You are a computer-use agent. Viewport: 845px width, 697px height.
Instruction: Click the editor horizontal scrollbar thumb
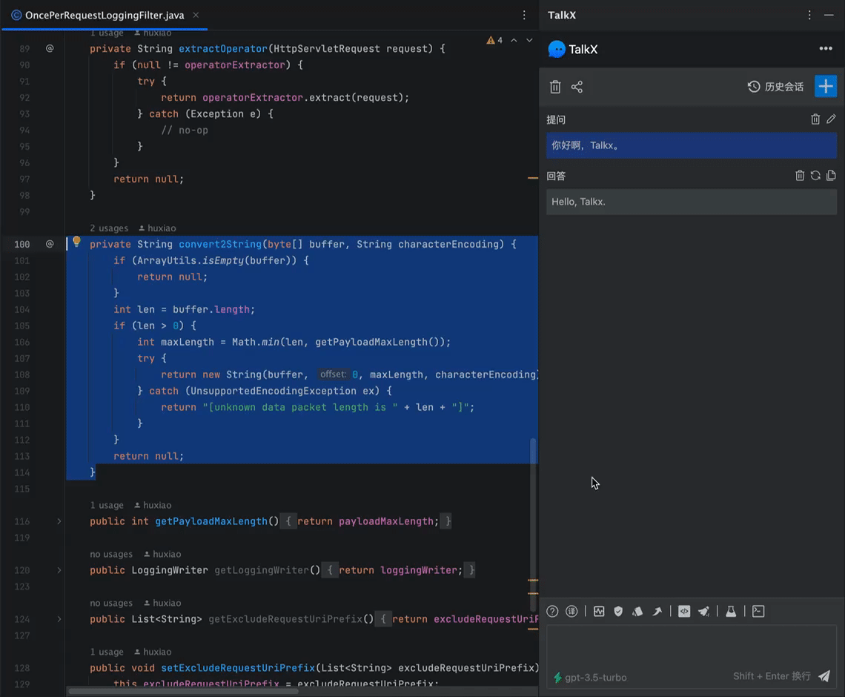click(x=183, y=691)
